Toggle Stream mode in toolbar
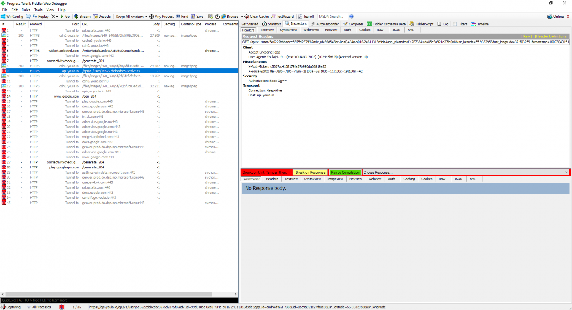This screenshot has height=310, width=572. 82,17
